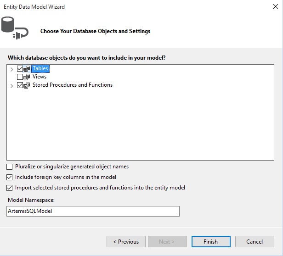Image resolution: width=283 pixels, height=256 pixels.
Task: Expand the Tables tree node
Action: (12, 69)
